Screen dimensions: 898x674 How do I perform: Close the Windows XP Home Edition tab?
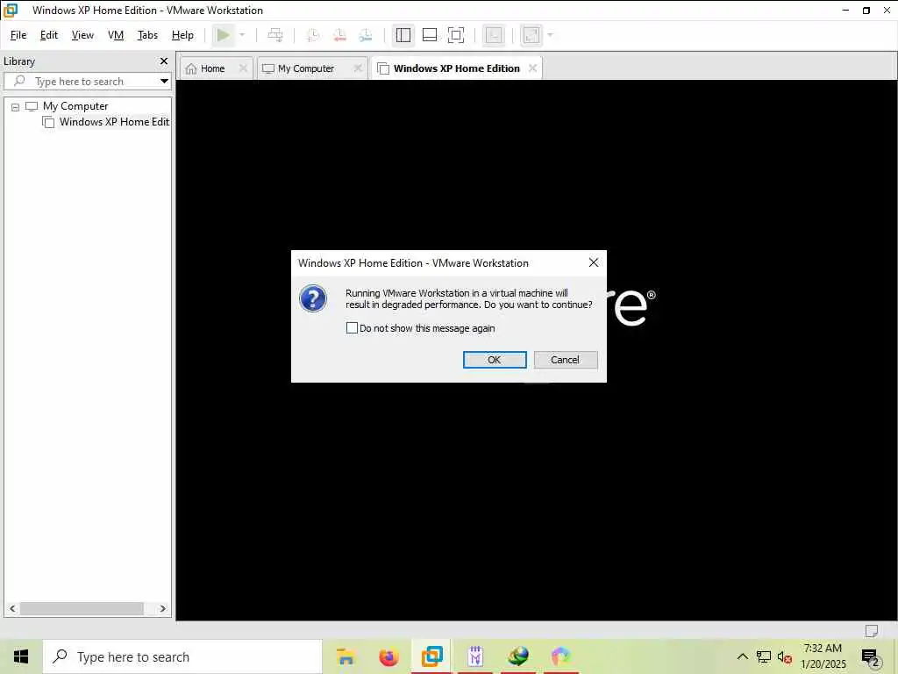coord(532,68)
